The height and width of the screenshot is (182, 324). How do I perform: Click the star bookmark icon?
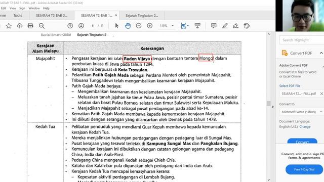click(9, 26)
